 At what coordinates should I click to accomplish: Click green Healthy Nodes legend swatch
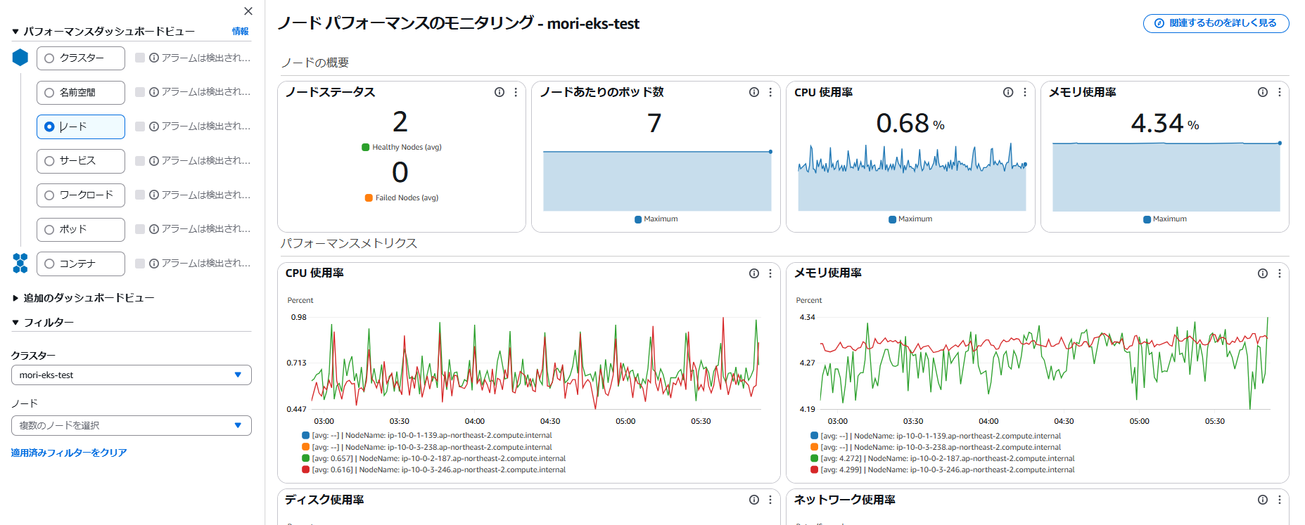click(x=366, y=148)
